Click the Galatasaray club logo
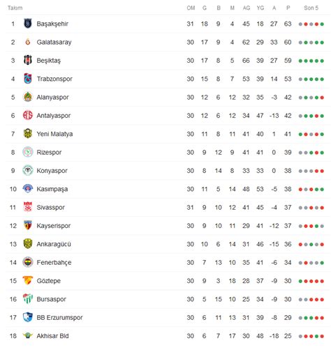Image resolution: width=331 pixels, height=352 pixels. (x=28, y=42)
